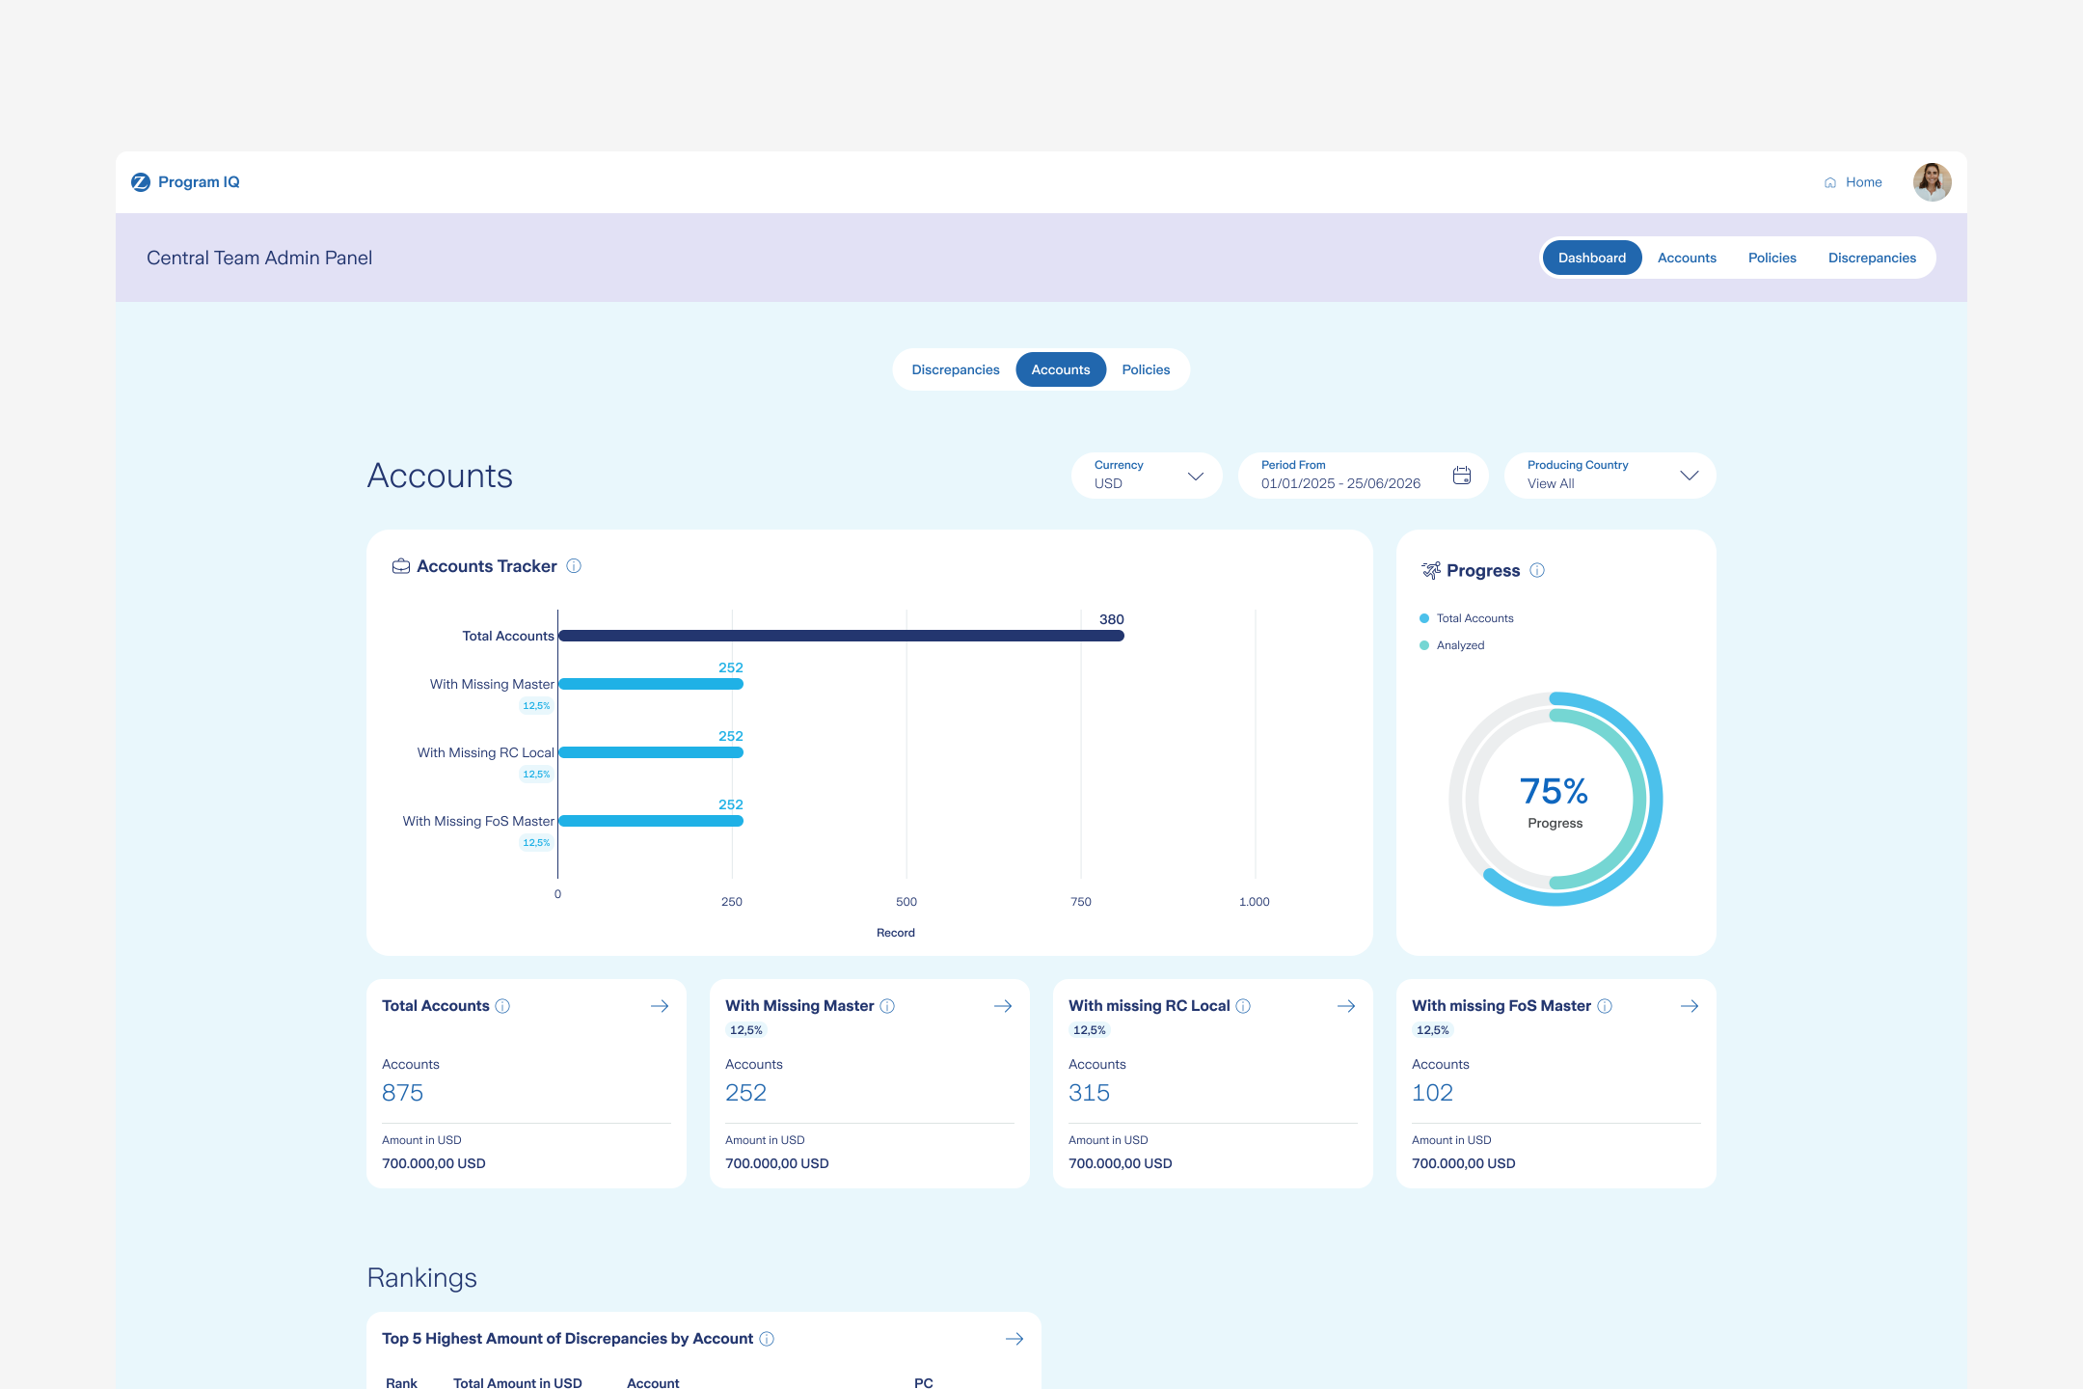
Task: Expand the Producing Country dropdown
Action: (1610, 476)
